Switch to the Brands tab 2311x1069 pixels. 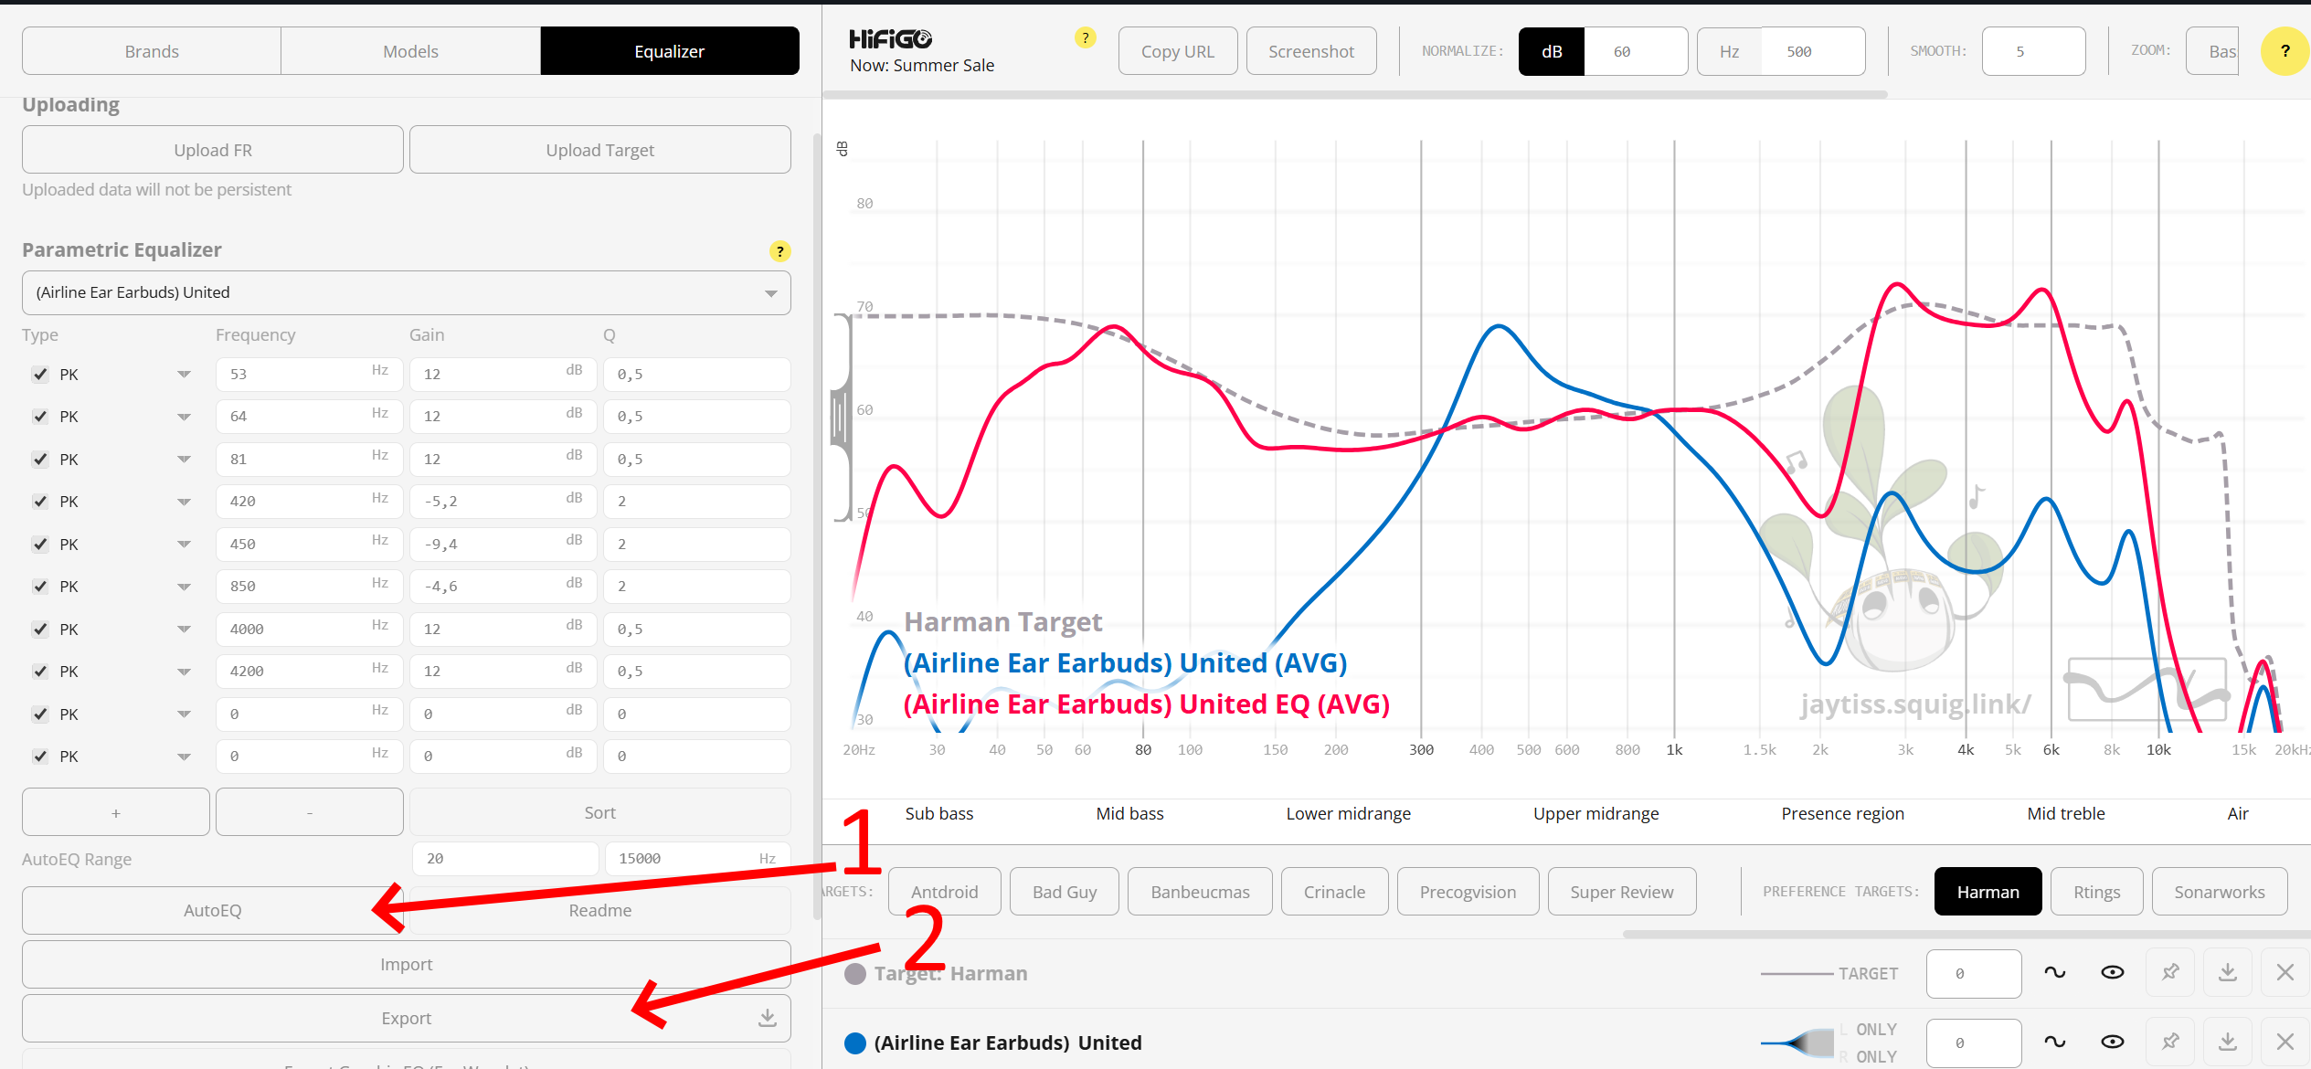coord(152,51)
